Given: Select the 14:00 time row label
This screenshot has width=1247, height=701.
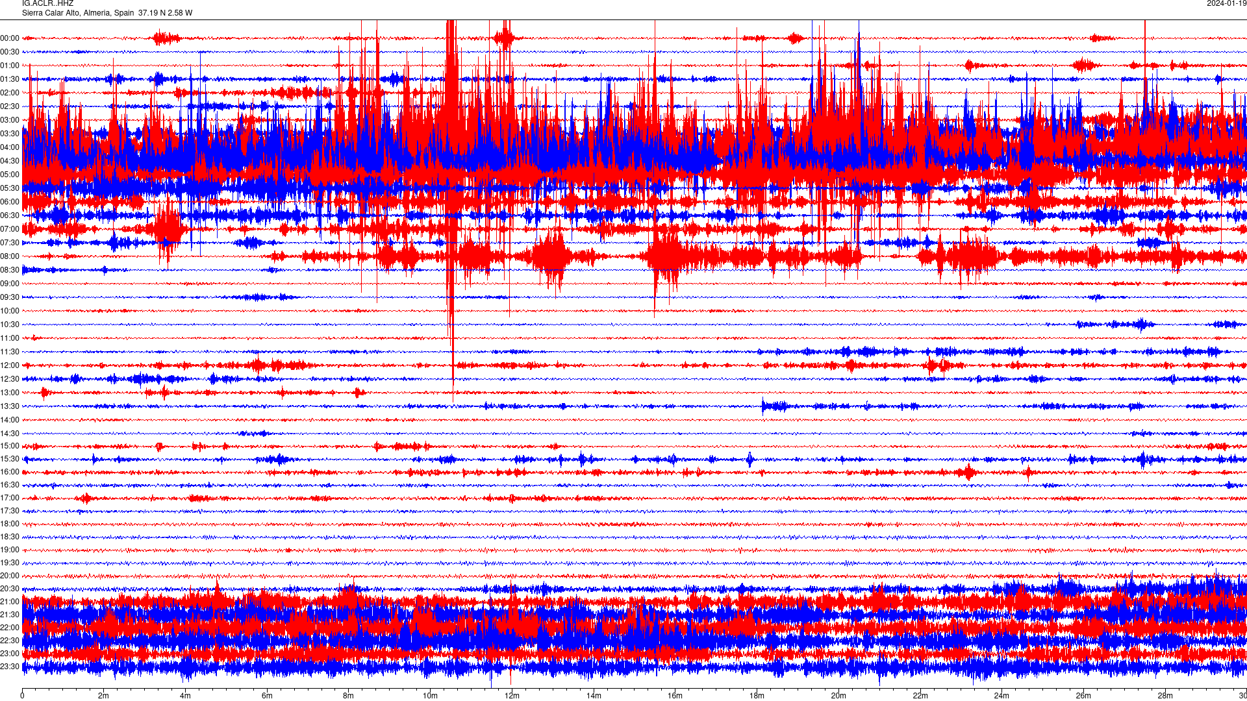Looking at the screenshot, I should click(10, 420).
